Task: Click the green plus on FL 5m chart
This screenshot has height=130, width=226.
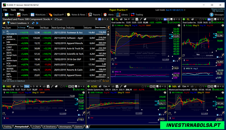Action: click(112, 19)
